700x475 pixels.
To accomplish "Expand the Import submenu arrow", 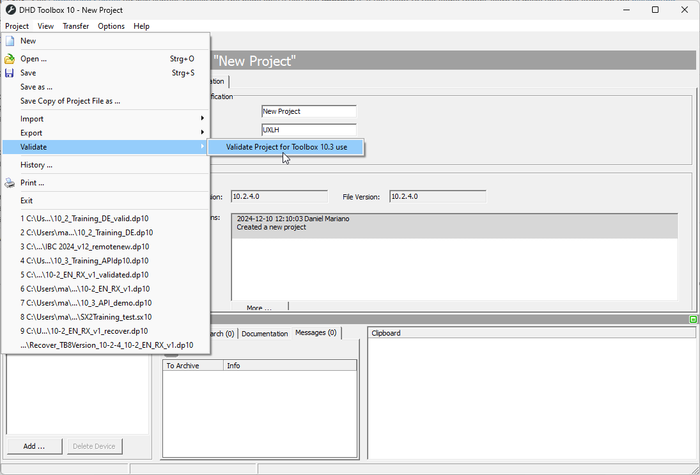I will pyautogui.click(x=202, y=118).
